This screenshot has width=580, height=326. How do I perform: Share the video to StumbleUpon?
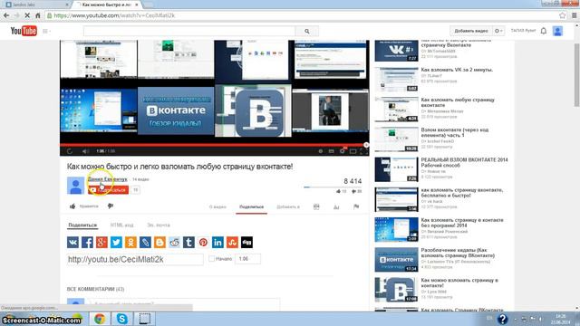pyautogui.click(x=232, y=243)
